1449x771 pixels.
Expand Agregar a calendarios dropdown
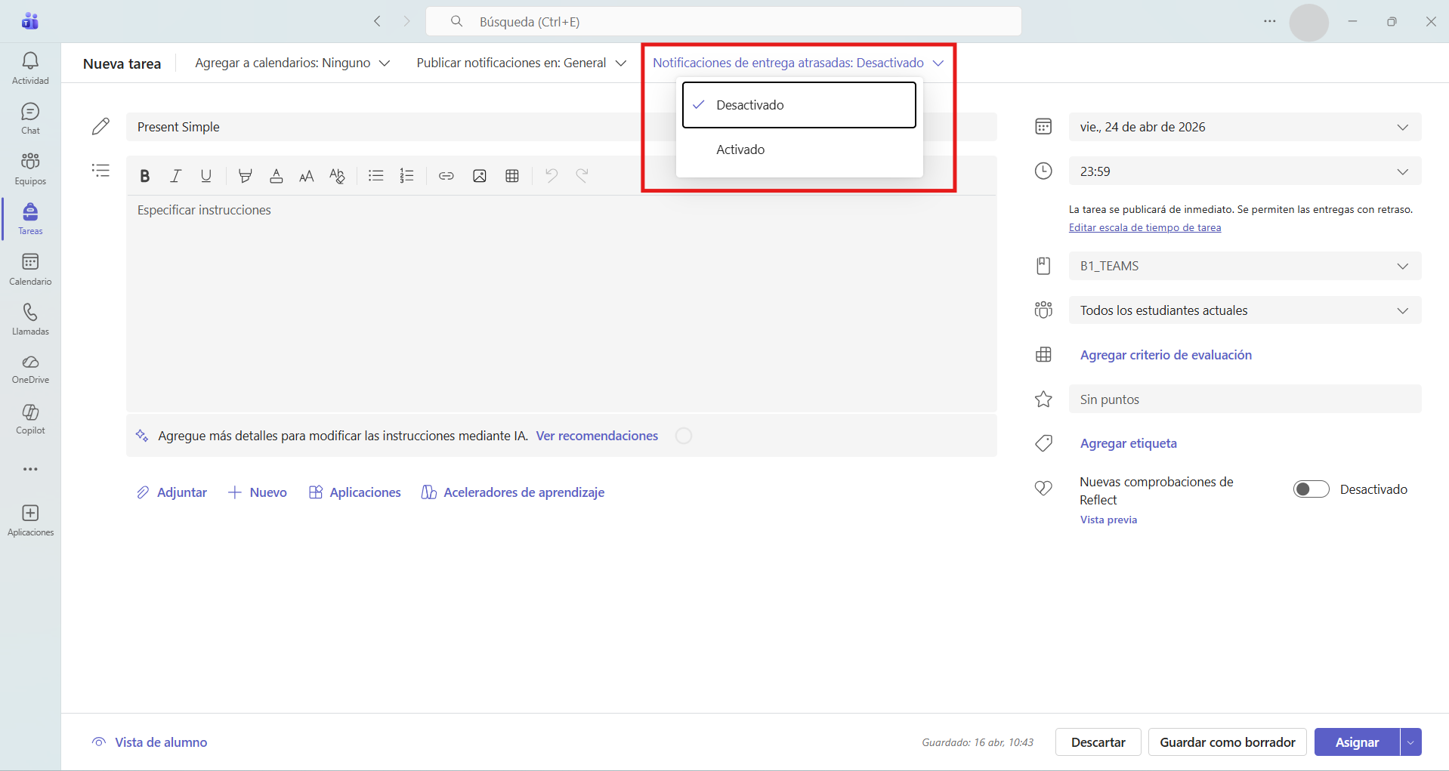tap(292, 63)
